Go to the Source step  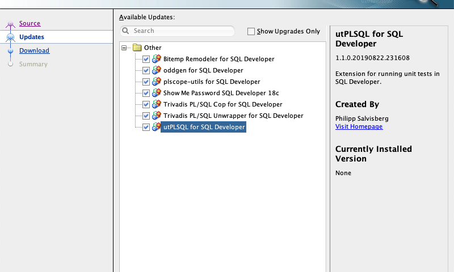(30, 23)
